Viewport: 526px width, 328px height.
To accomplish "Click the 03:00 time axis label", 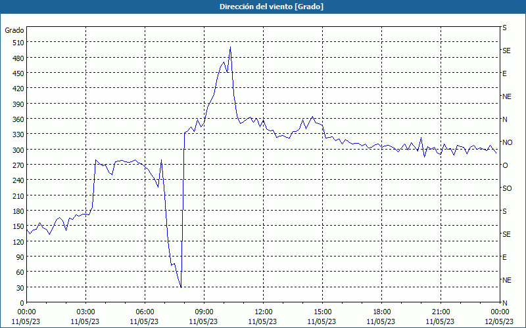I will point(85,312).
